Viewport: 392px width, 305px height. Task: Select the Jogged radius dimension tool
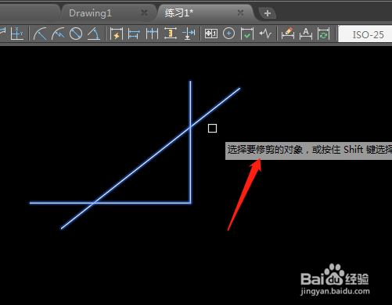pyautogui.click(x=58, y=34)
